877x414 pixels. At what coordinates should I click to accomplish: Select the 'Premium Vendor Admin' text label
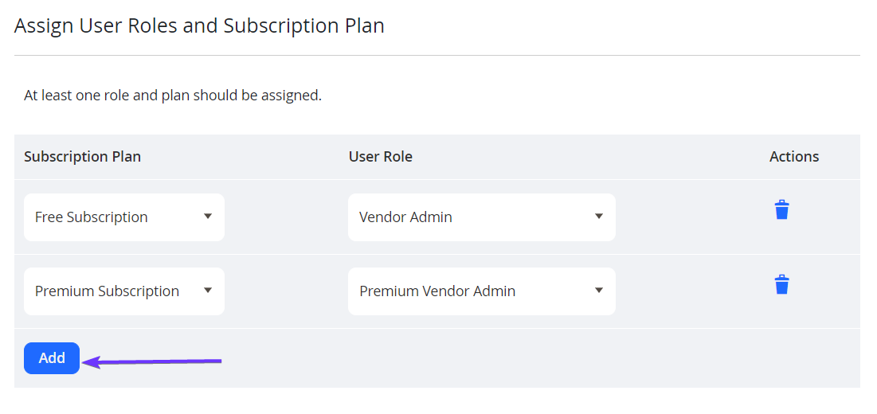(437, 291)
